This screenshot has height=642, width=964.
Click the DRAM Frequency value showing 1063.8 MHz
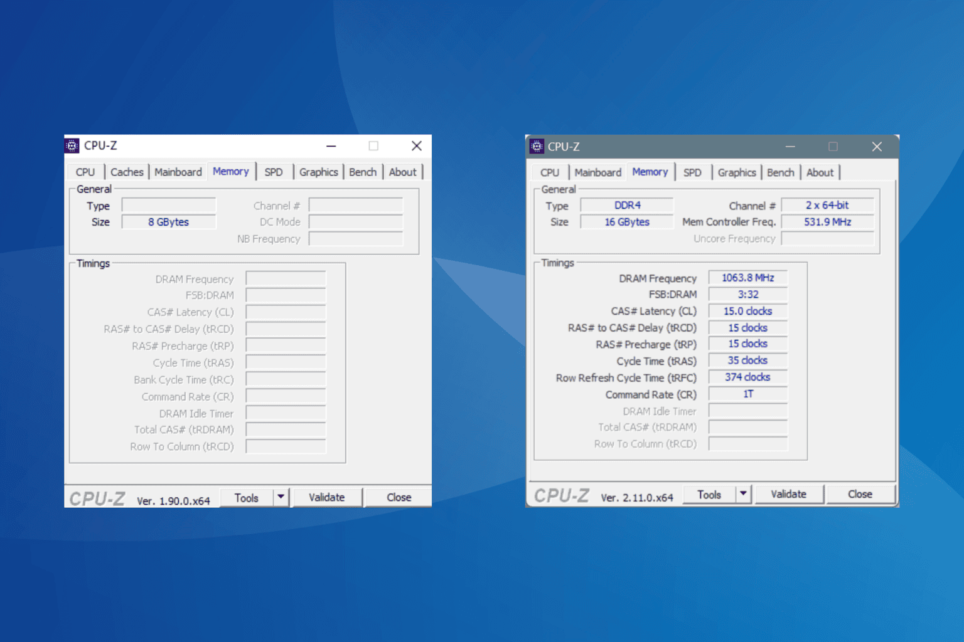(x=747, y=277)
